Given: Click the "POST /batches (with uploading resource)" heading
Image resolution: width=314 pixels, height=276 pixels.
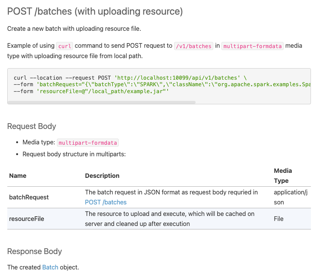Looking at the screenshot, I should 95,12.
